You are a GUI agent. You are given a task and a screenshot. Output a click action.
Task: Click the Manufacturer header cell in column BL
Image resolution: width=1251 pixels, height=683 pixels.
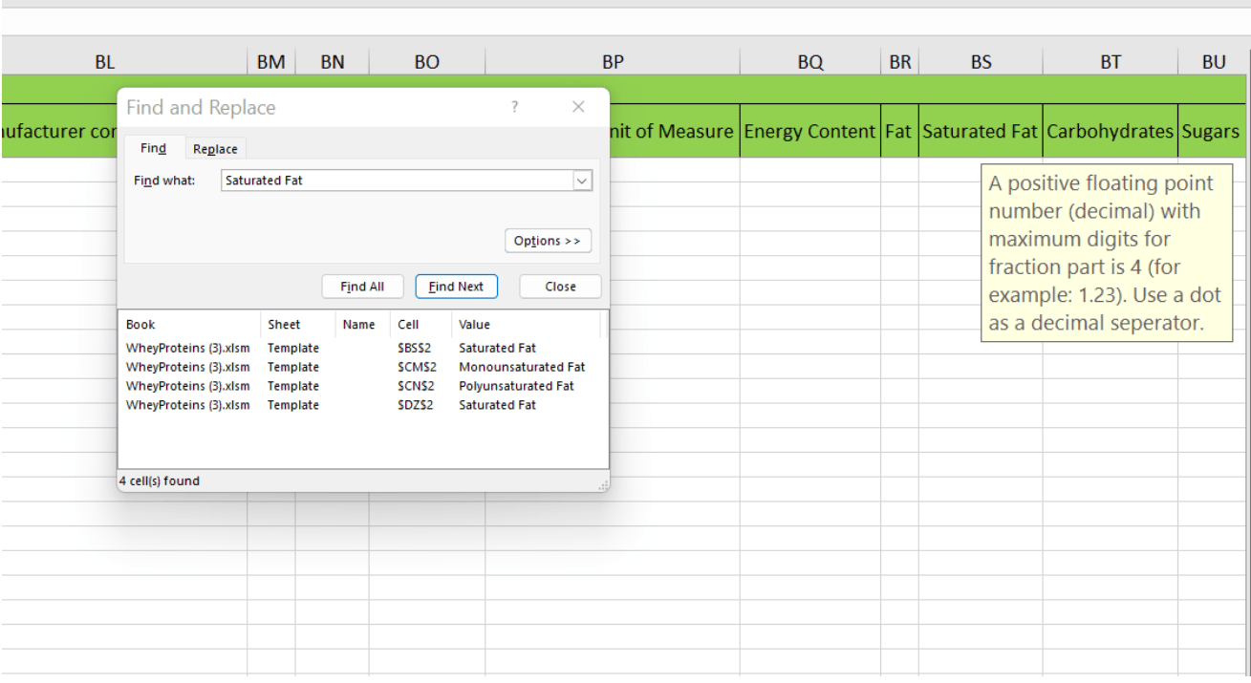(57, 131)
